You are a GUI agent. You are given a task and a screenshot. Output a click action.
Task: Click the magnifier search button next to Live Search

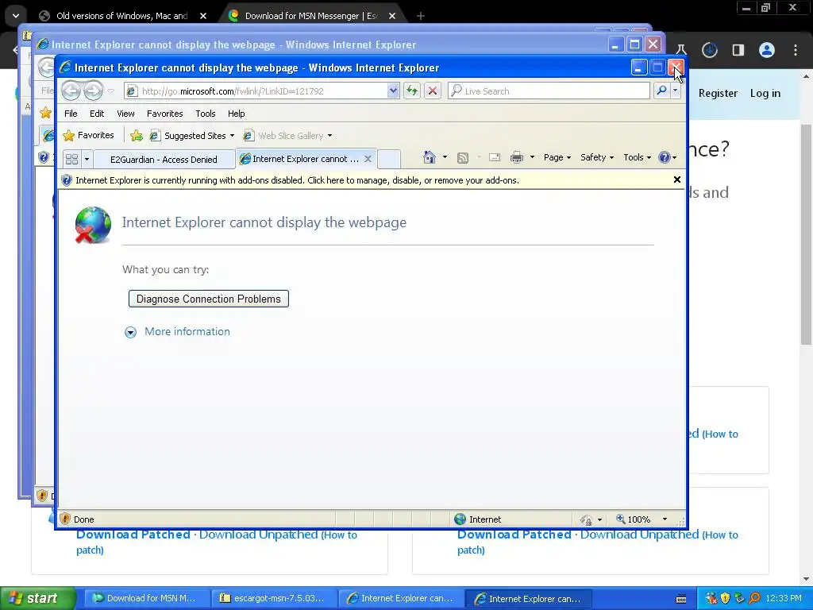click(x=661, y=91)
